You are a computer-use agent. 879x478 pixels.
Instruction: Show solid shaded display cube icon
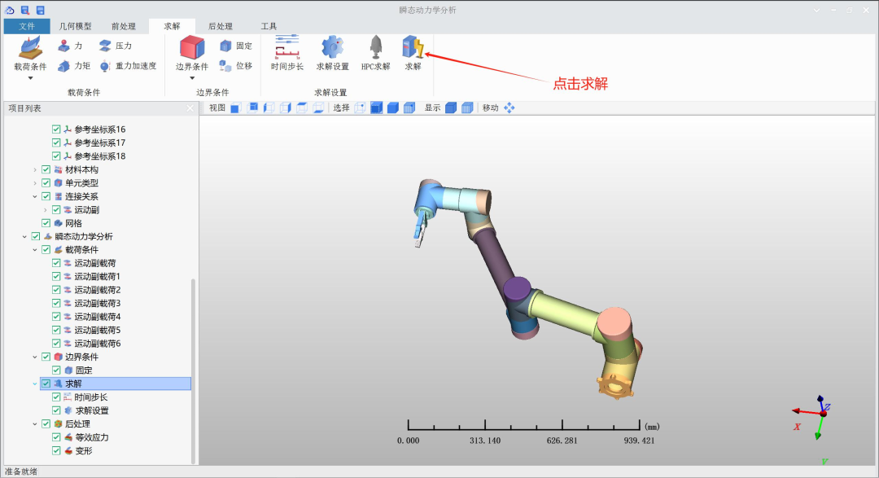point(451,107)
